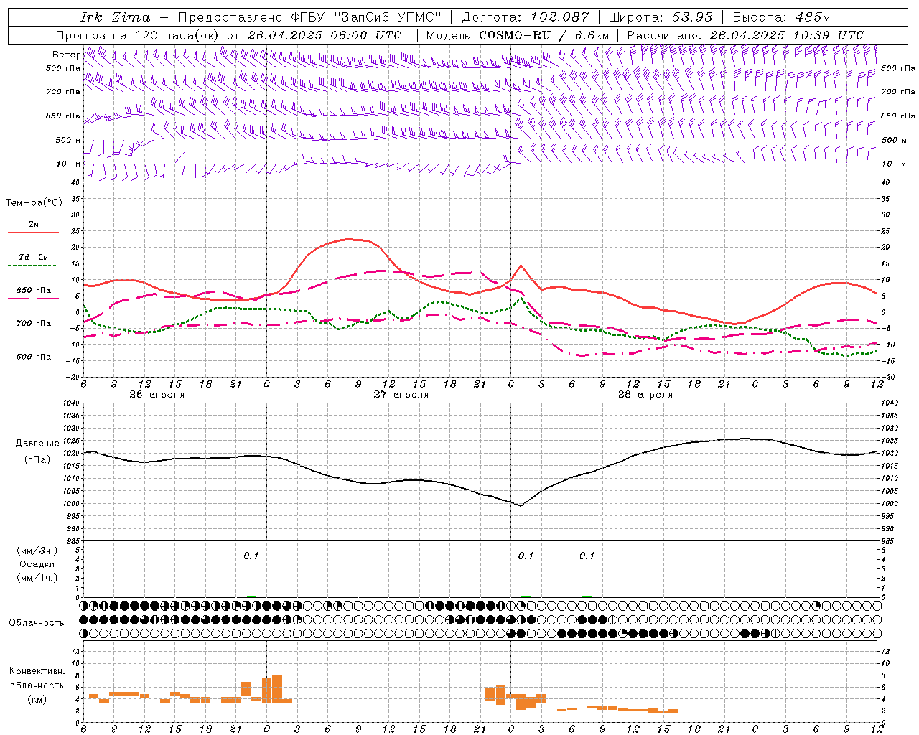
Task: Click the 700 гПа legend entry under Тем-ра
Action: (x=33, y=327)
